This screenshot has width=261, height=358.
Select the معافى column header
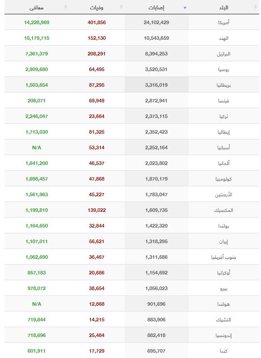tap(37, 8)
